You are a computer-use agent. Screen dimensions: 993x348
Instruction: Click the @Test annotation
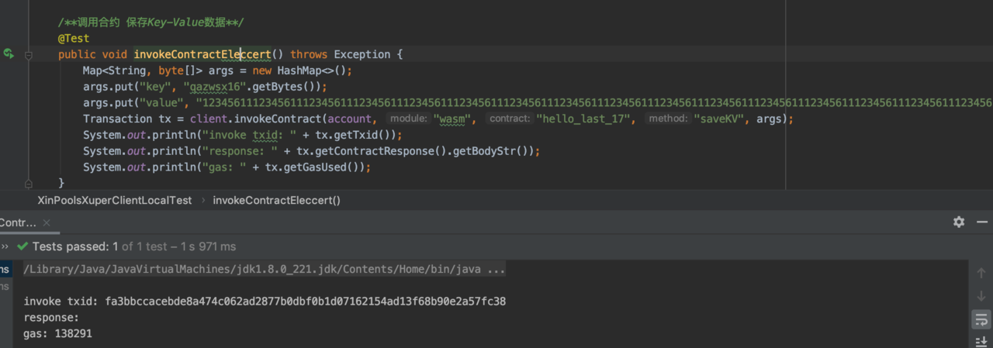74,38
